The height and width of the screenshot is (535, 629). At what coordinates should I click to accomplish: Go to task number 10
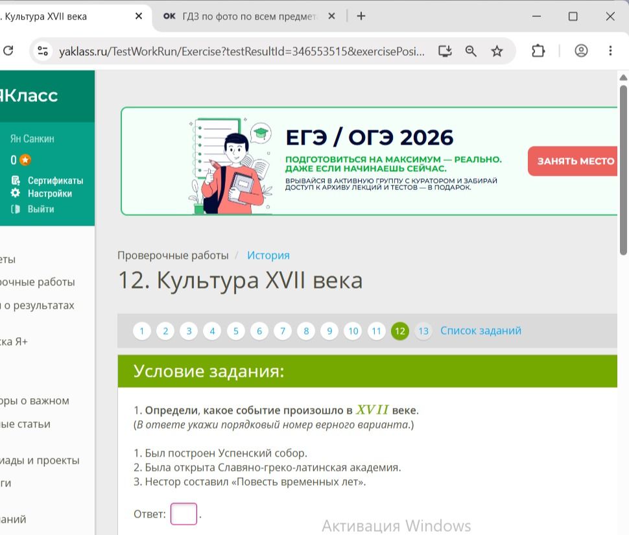tap(353, 331)
